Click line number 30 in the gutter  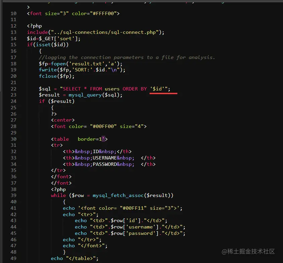point(13,139)
